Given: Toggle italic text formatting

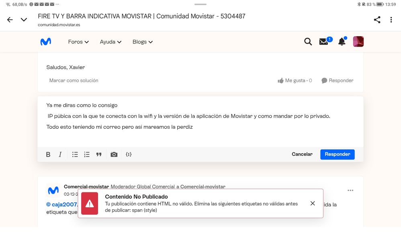Looking at the screenshot, I should tap(60, 154).
